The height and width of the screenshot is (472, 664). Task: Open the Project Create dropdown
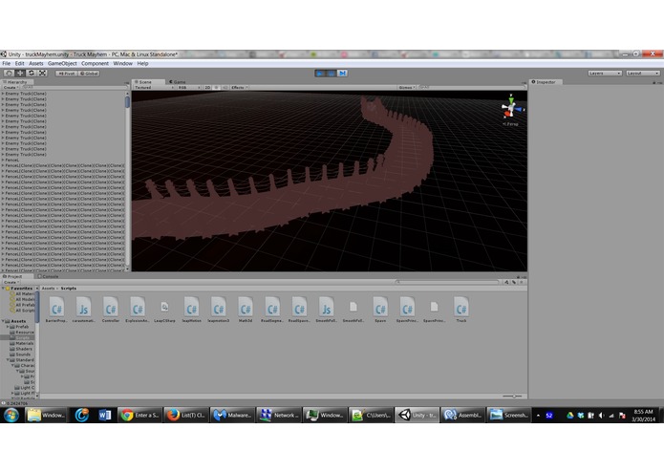click(11, 283)
